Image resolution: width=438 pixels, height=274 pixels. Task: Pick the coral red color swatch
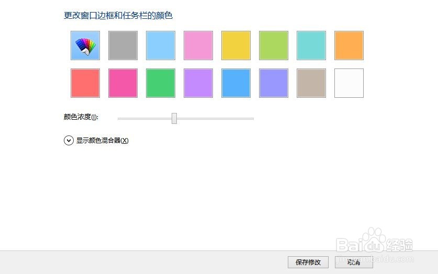point(85,83)
